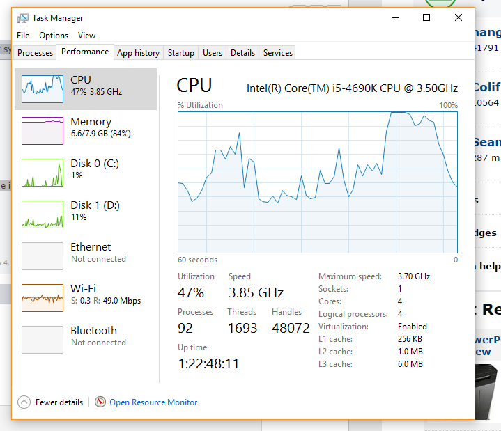Click the 3.85 GHz speed value
The height and width of the screenshot is (431, 501).
pyautogui.click(x=256, y=292)
